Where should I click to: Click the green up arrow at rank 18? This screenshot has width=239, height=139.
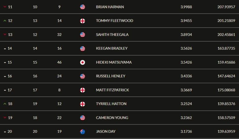(5, 104)
